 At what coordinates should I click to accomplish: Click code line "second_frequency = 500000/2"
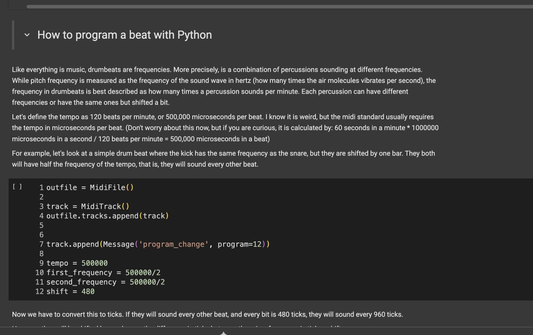coord(105,282)
